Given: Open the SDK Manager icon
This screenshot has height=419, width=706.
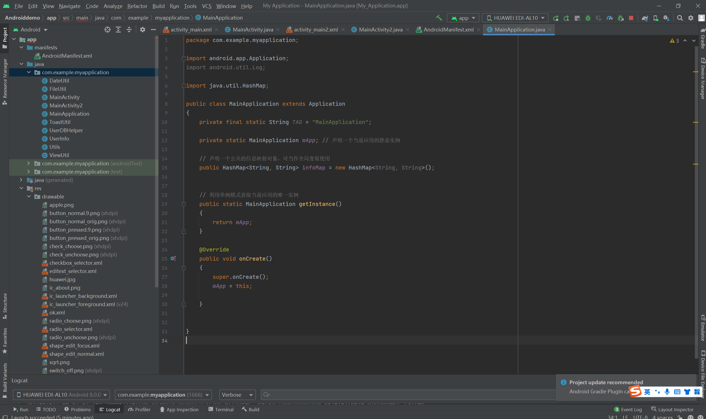Looking at the screenshot, I should [666, 18].
